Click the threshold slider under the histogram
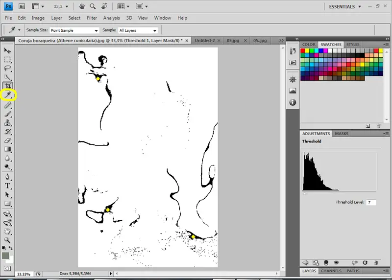Screen dimensions: 392x280 pyautogui.click(x=305, y=194)
